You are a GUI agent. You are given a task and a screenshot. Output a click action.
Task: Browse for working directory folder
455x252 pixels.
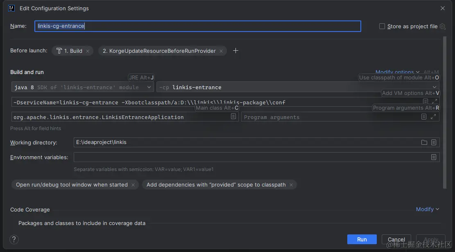tap(424, 142)
